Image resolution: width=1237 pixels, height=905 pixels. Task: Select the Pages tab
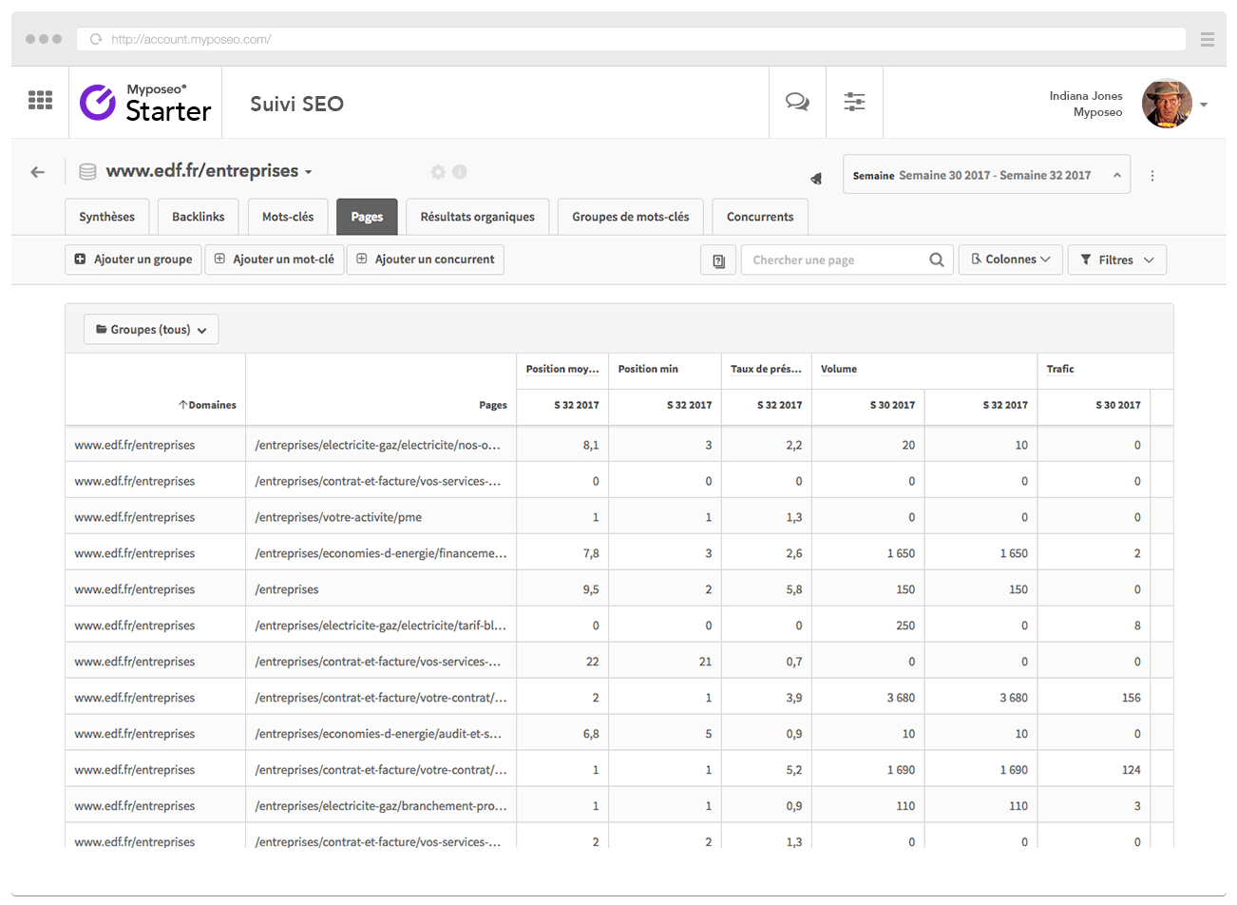coord(367,217)
